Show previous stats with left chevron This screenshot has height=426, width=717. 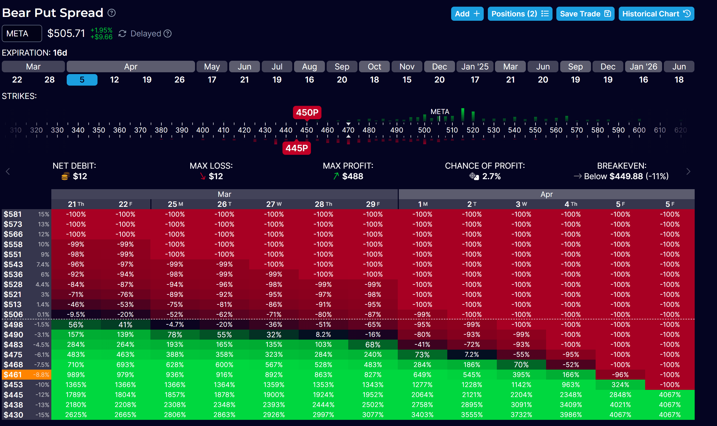[x=8, y=171]
